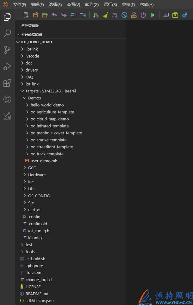193x305 pixels.
Task: Click the blue Stop circle toolbar icon
Action: pos(124,15)
